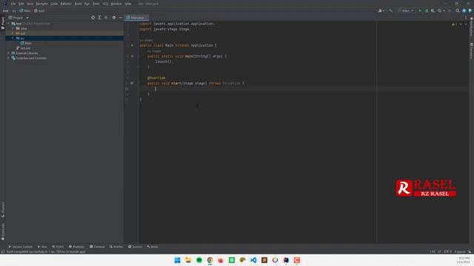Click the Main breadcrumb in navigation bar
This screenshot has height=266, width=474.
[x=25, y=10]
